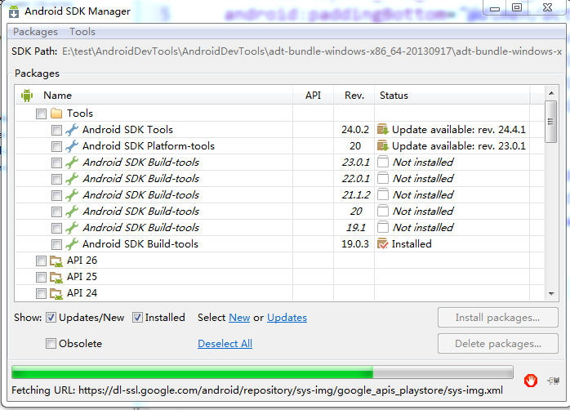570x410 pixels.
Task: Select the Tools group row label
Action: point(80,114)
